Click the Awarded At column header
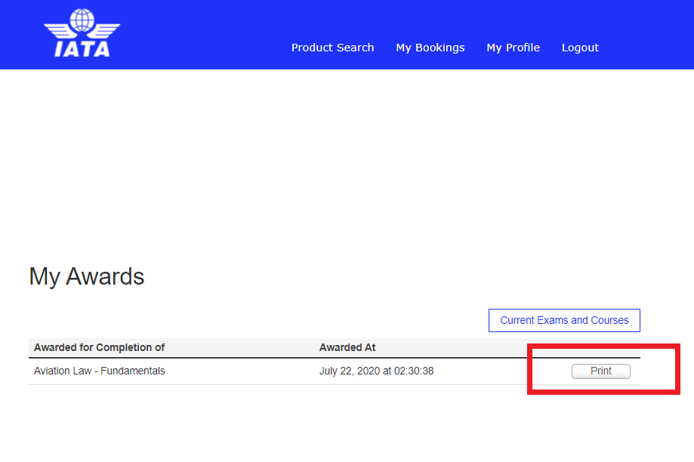 point(347,347)
